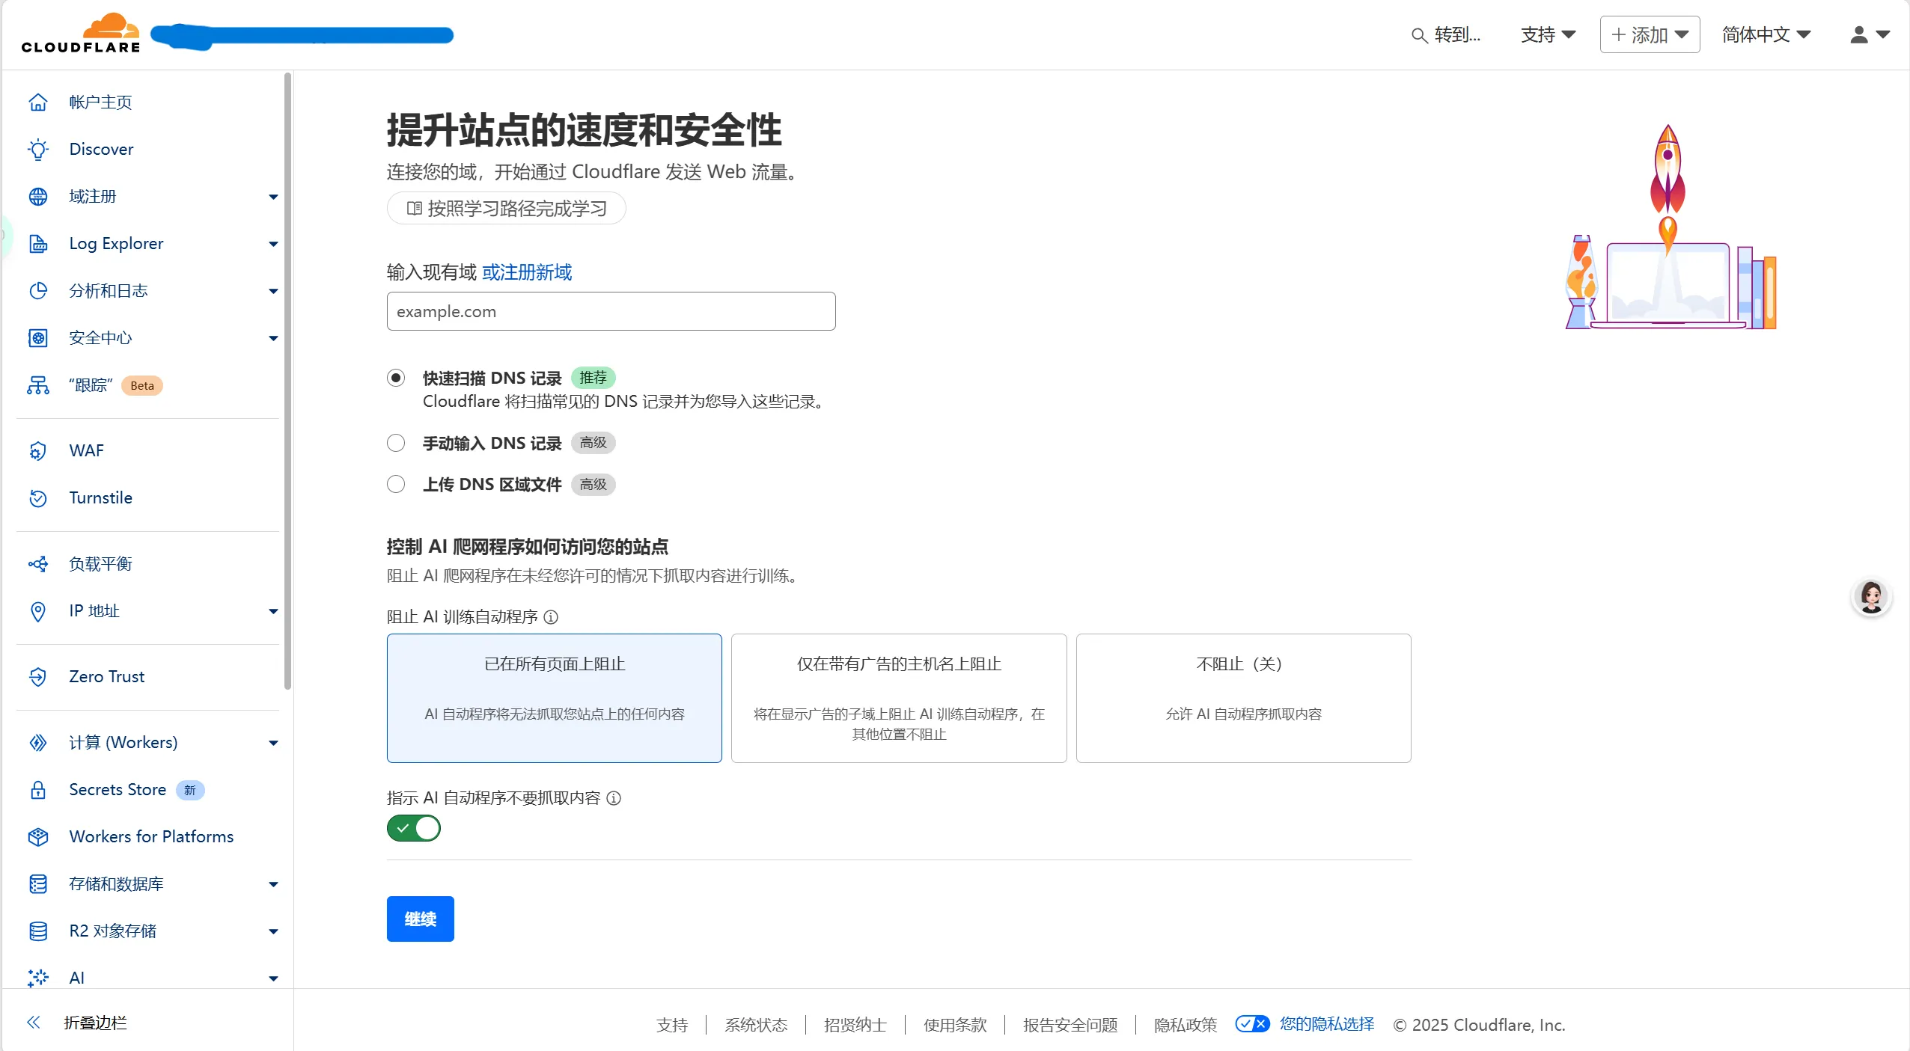The image size is (1910, 1051).
Task: Click the 安全中心 icon
Action: pyautogui.click(x=38, y=338)
